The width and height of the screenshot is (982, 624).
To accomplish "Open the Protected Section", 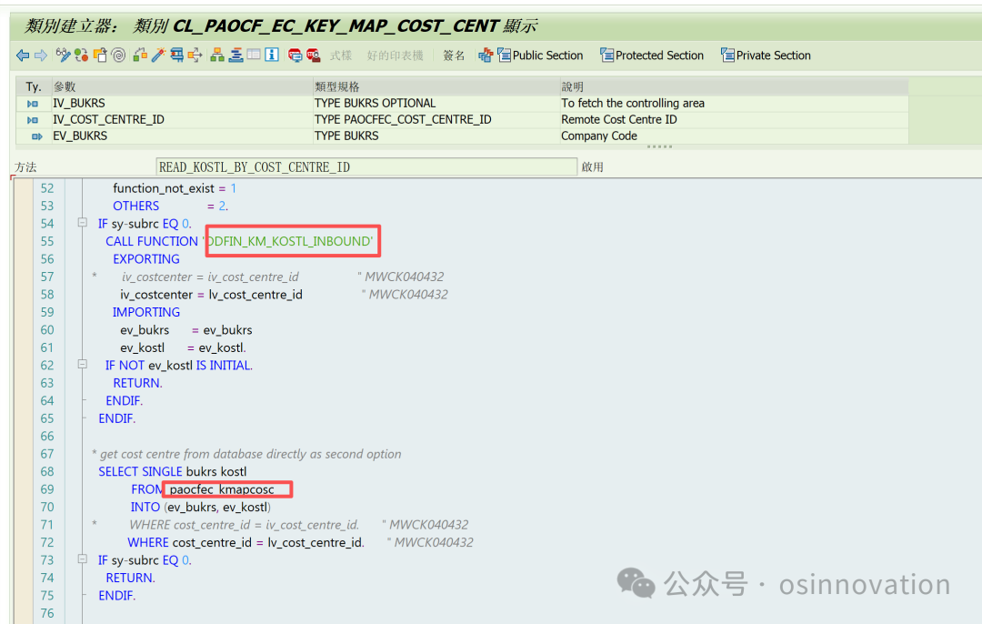I will click(652, 55).
